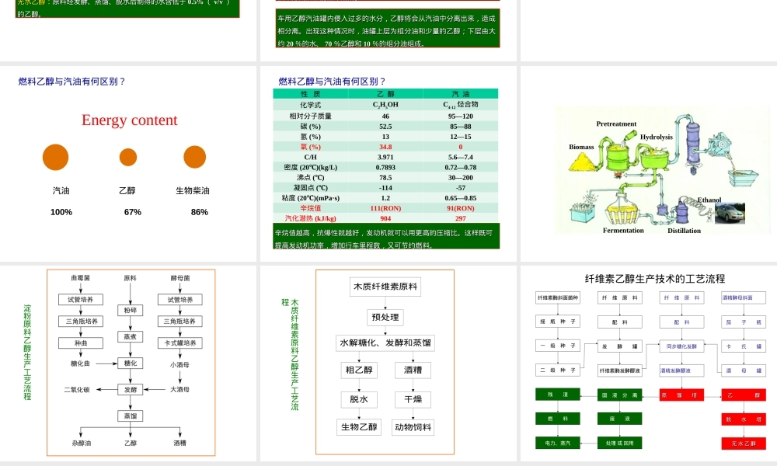Click the 'Pretreatment' label in the diagram
This screenshot has height=466, width=777.
[616, 123]
